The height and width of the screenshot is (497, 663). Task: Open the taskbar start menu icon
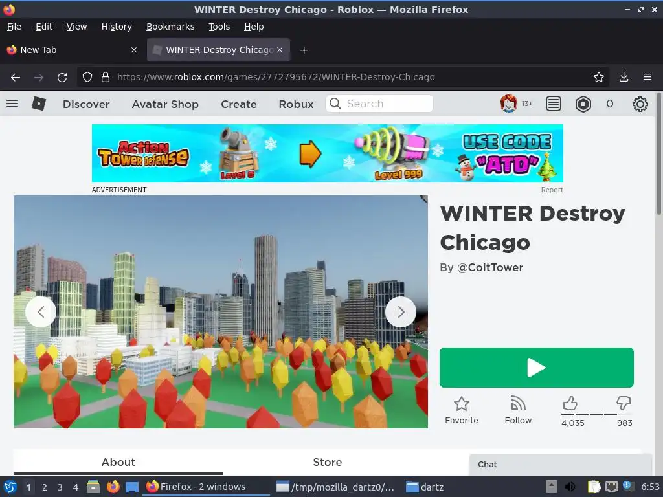[10, 487]
